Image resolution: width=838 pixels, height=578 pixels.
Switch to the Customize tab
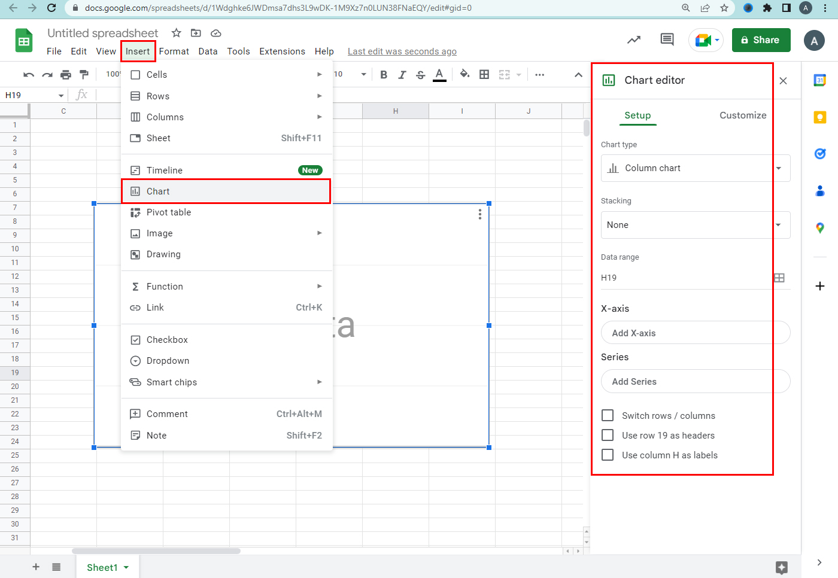pyautogui.click(x=742, y=115)
